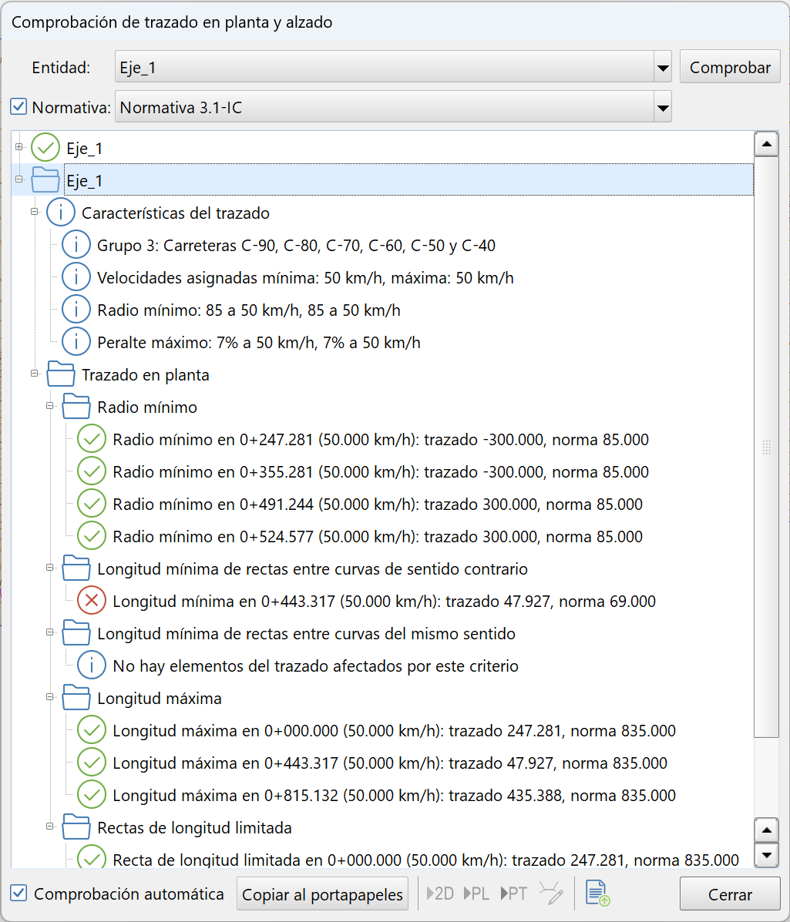Click Copiar al portapapeles button
Viewport: 790px width, 922px height.
coord(322,894)
